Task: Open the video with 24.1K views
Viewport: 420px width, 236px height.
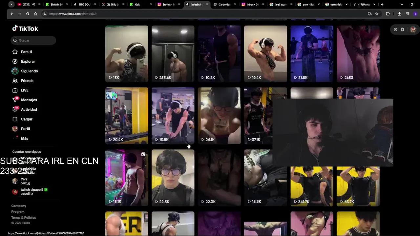Action: click(219, 116)
